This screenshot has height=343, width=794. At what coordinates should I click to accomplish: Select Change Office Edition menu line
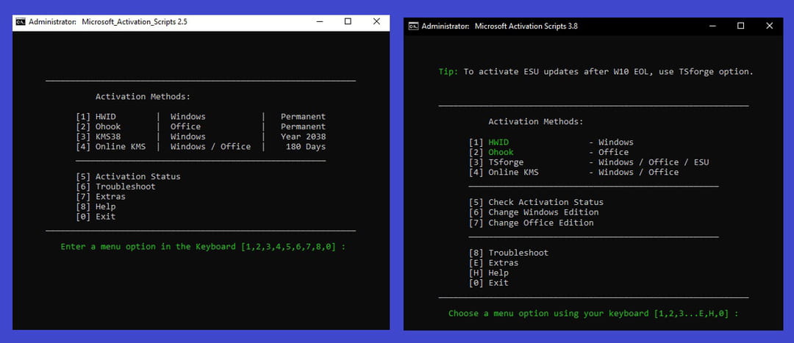pyautogui.click(x=540, y=223)
